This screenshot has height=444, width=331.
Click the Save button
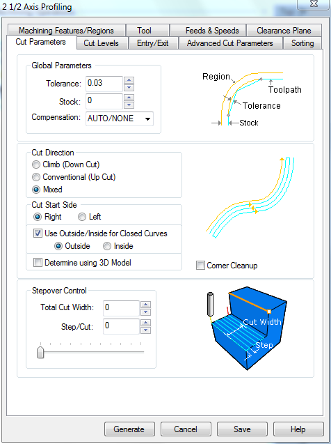coord(242,429)
